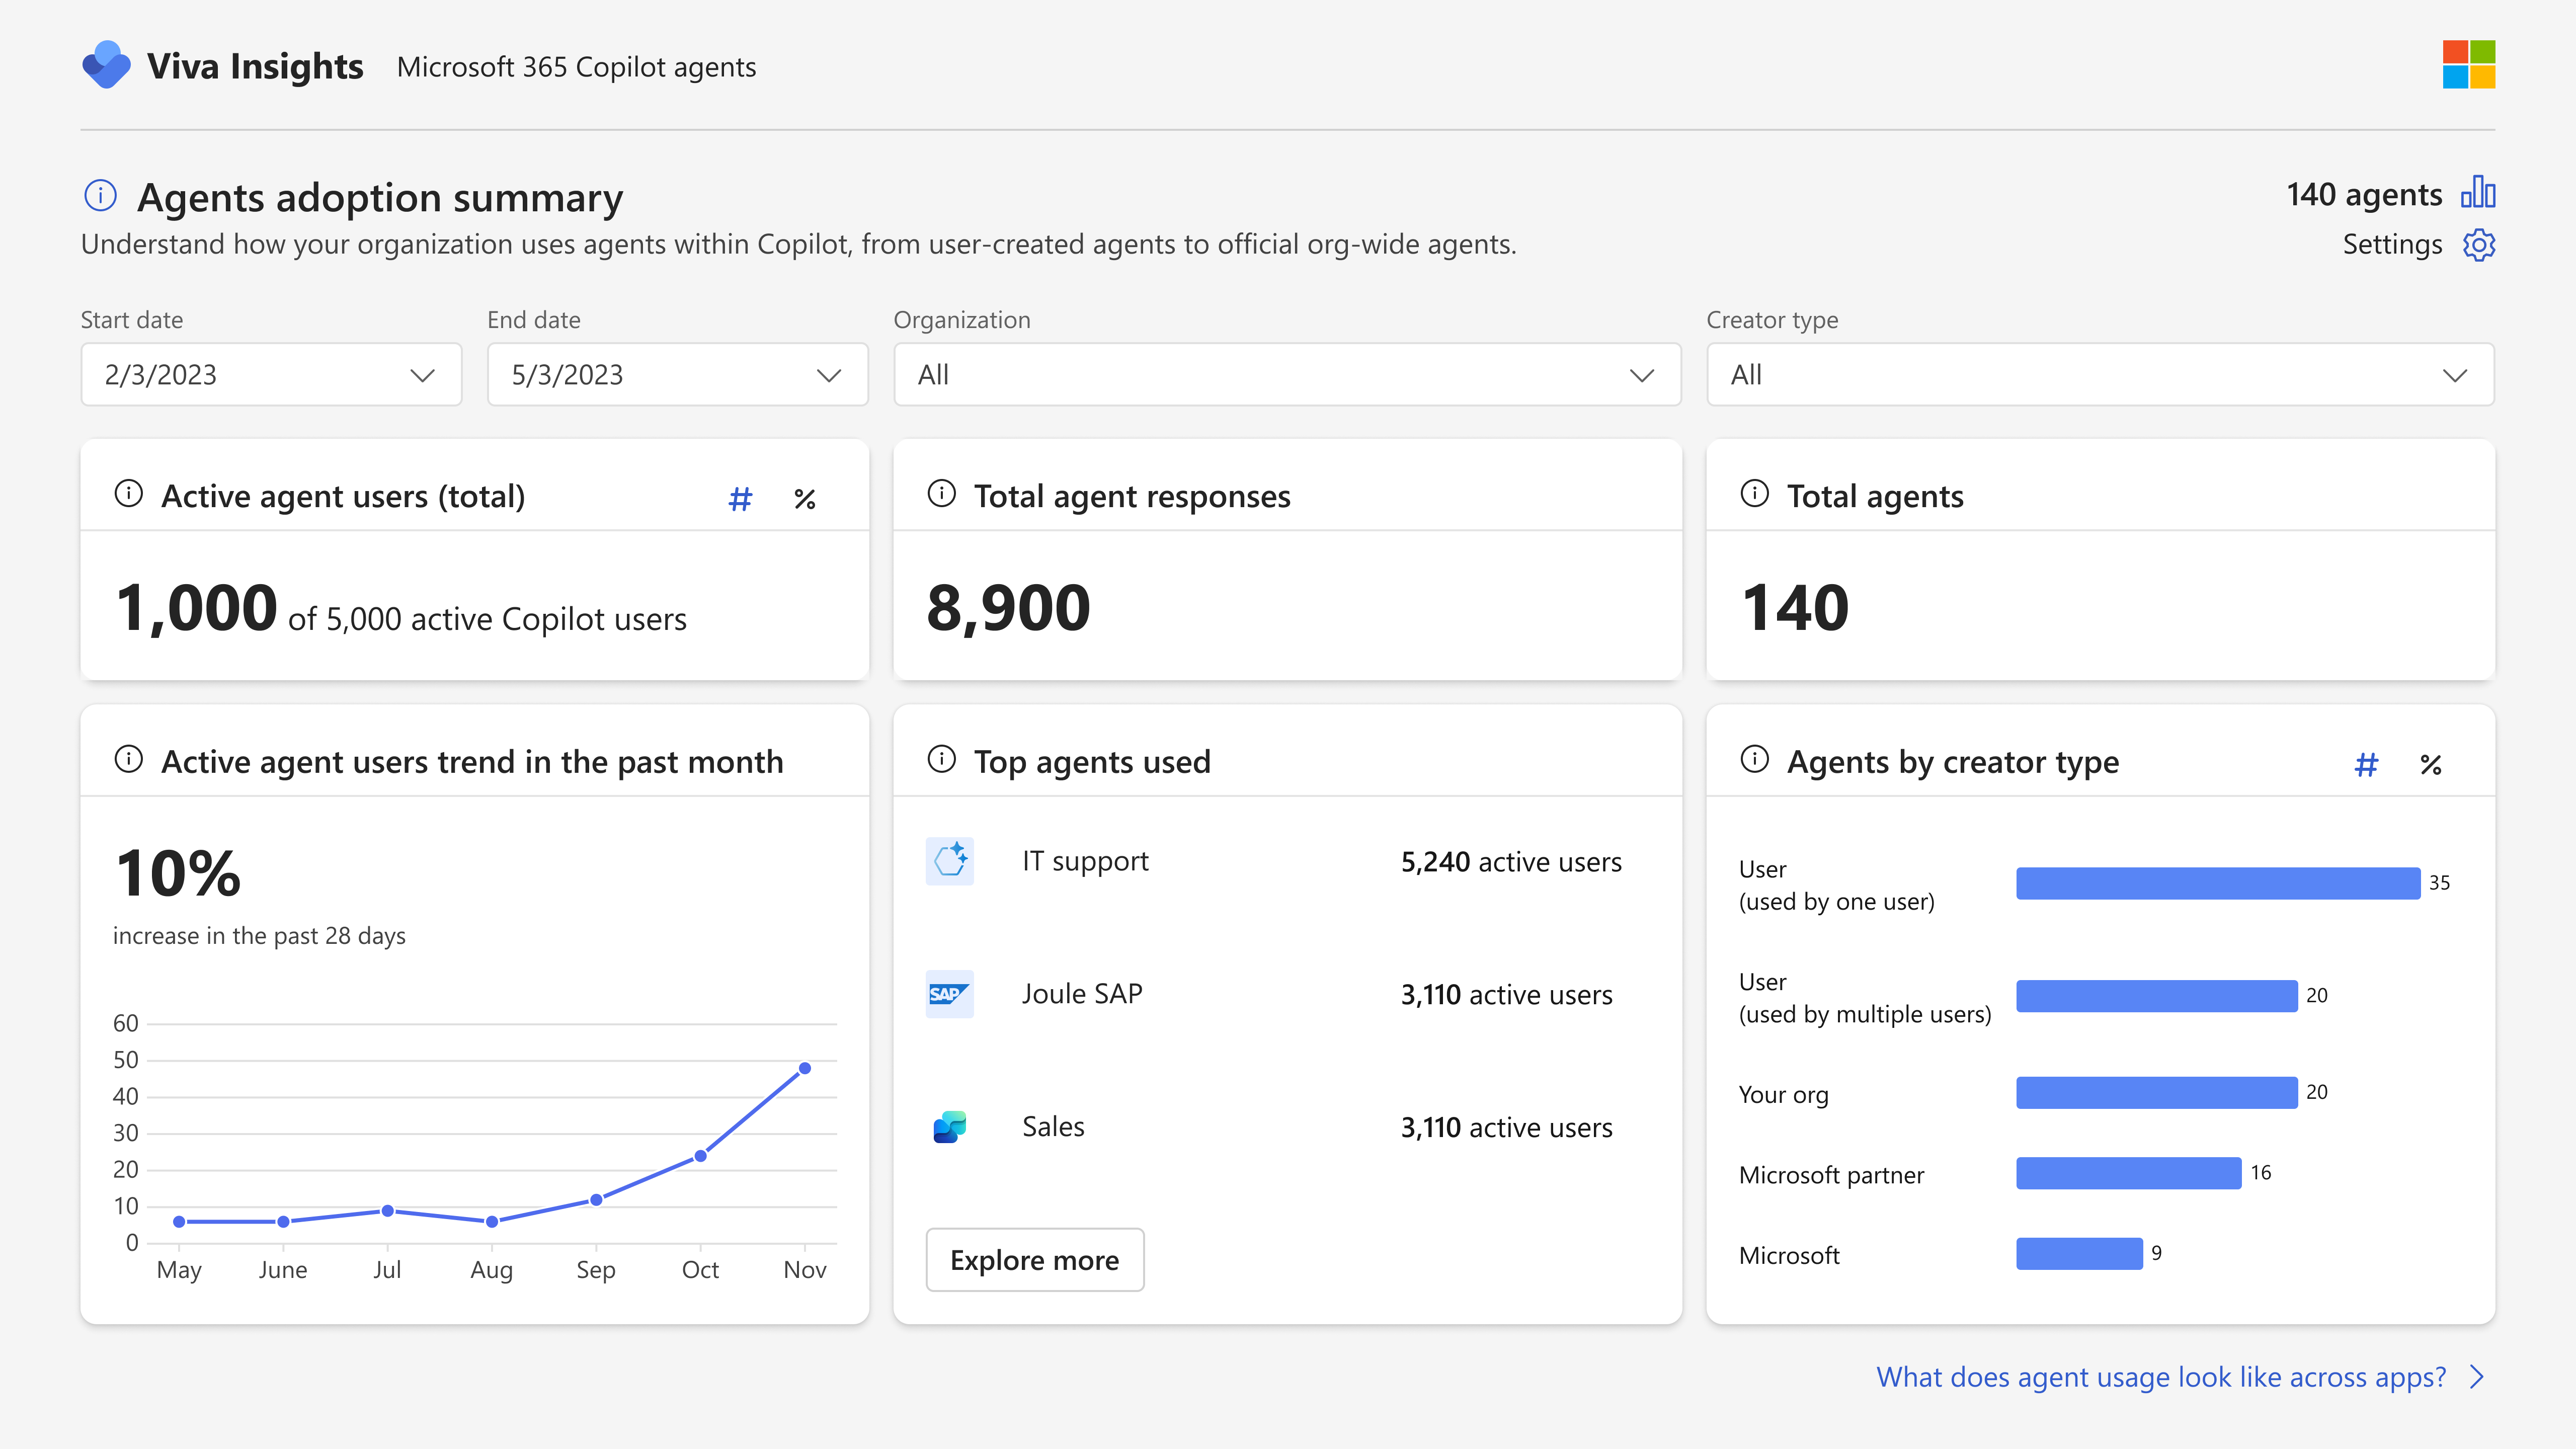The width and height of the screenshot is (2576, 1449).
Task: Click info icon on Active agent users trend card
Action: (x=129, y=760)
